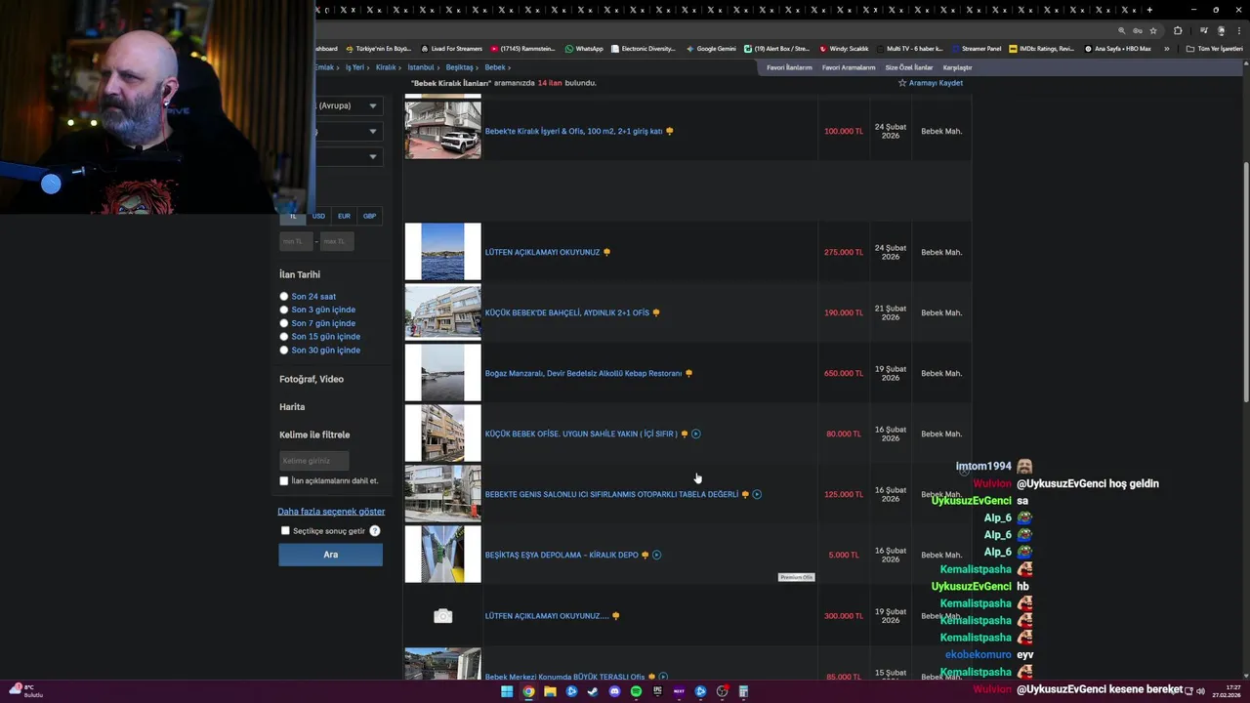Click the Ara search button
The image size is (1250, 703).
coord(330,555)
